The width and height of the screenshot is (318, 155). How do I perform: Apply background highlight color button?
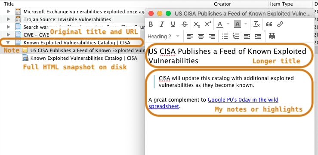coord(238,24)
